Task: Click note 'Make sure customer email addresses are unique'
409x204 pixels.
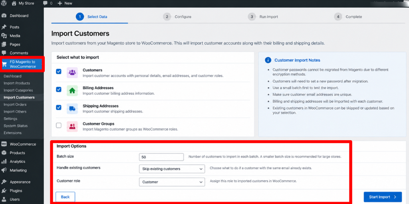Action: (x=312, y=94)
